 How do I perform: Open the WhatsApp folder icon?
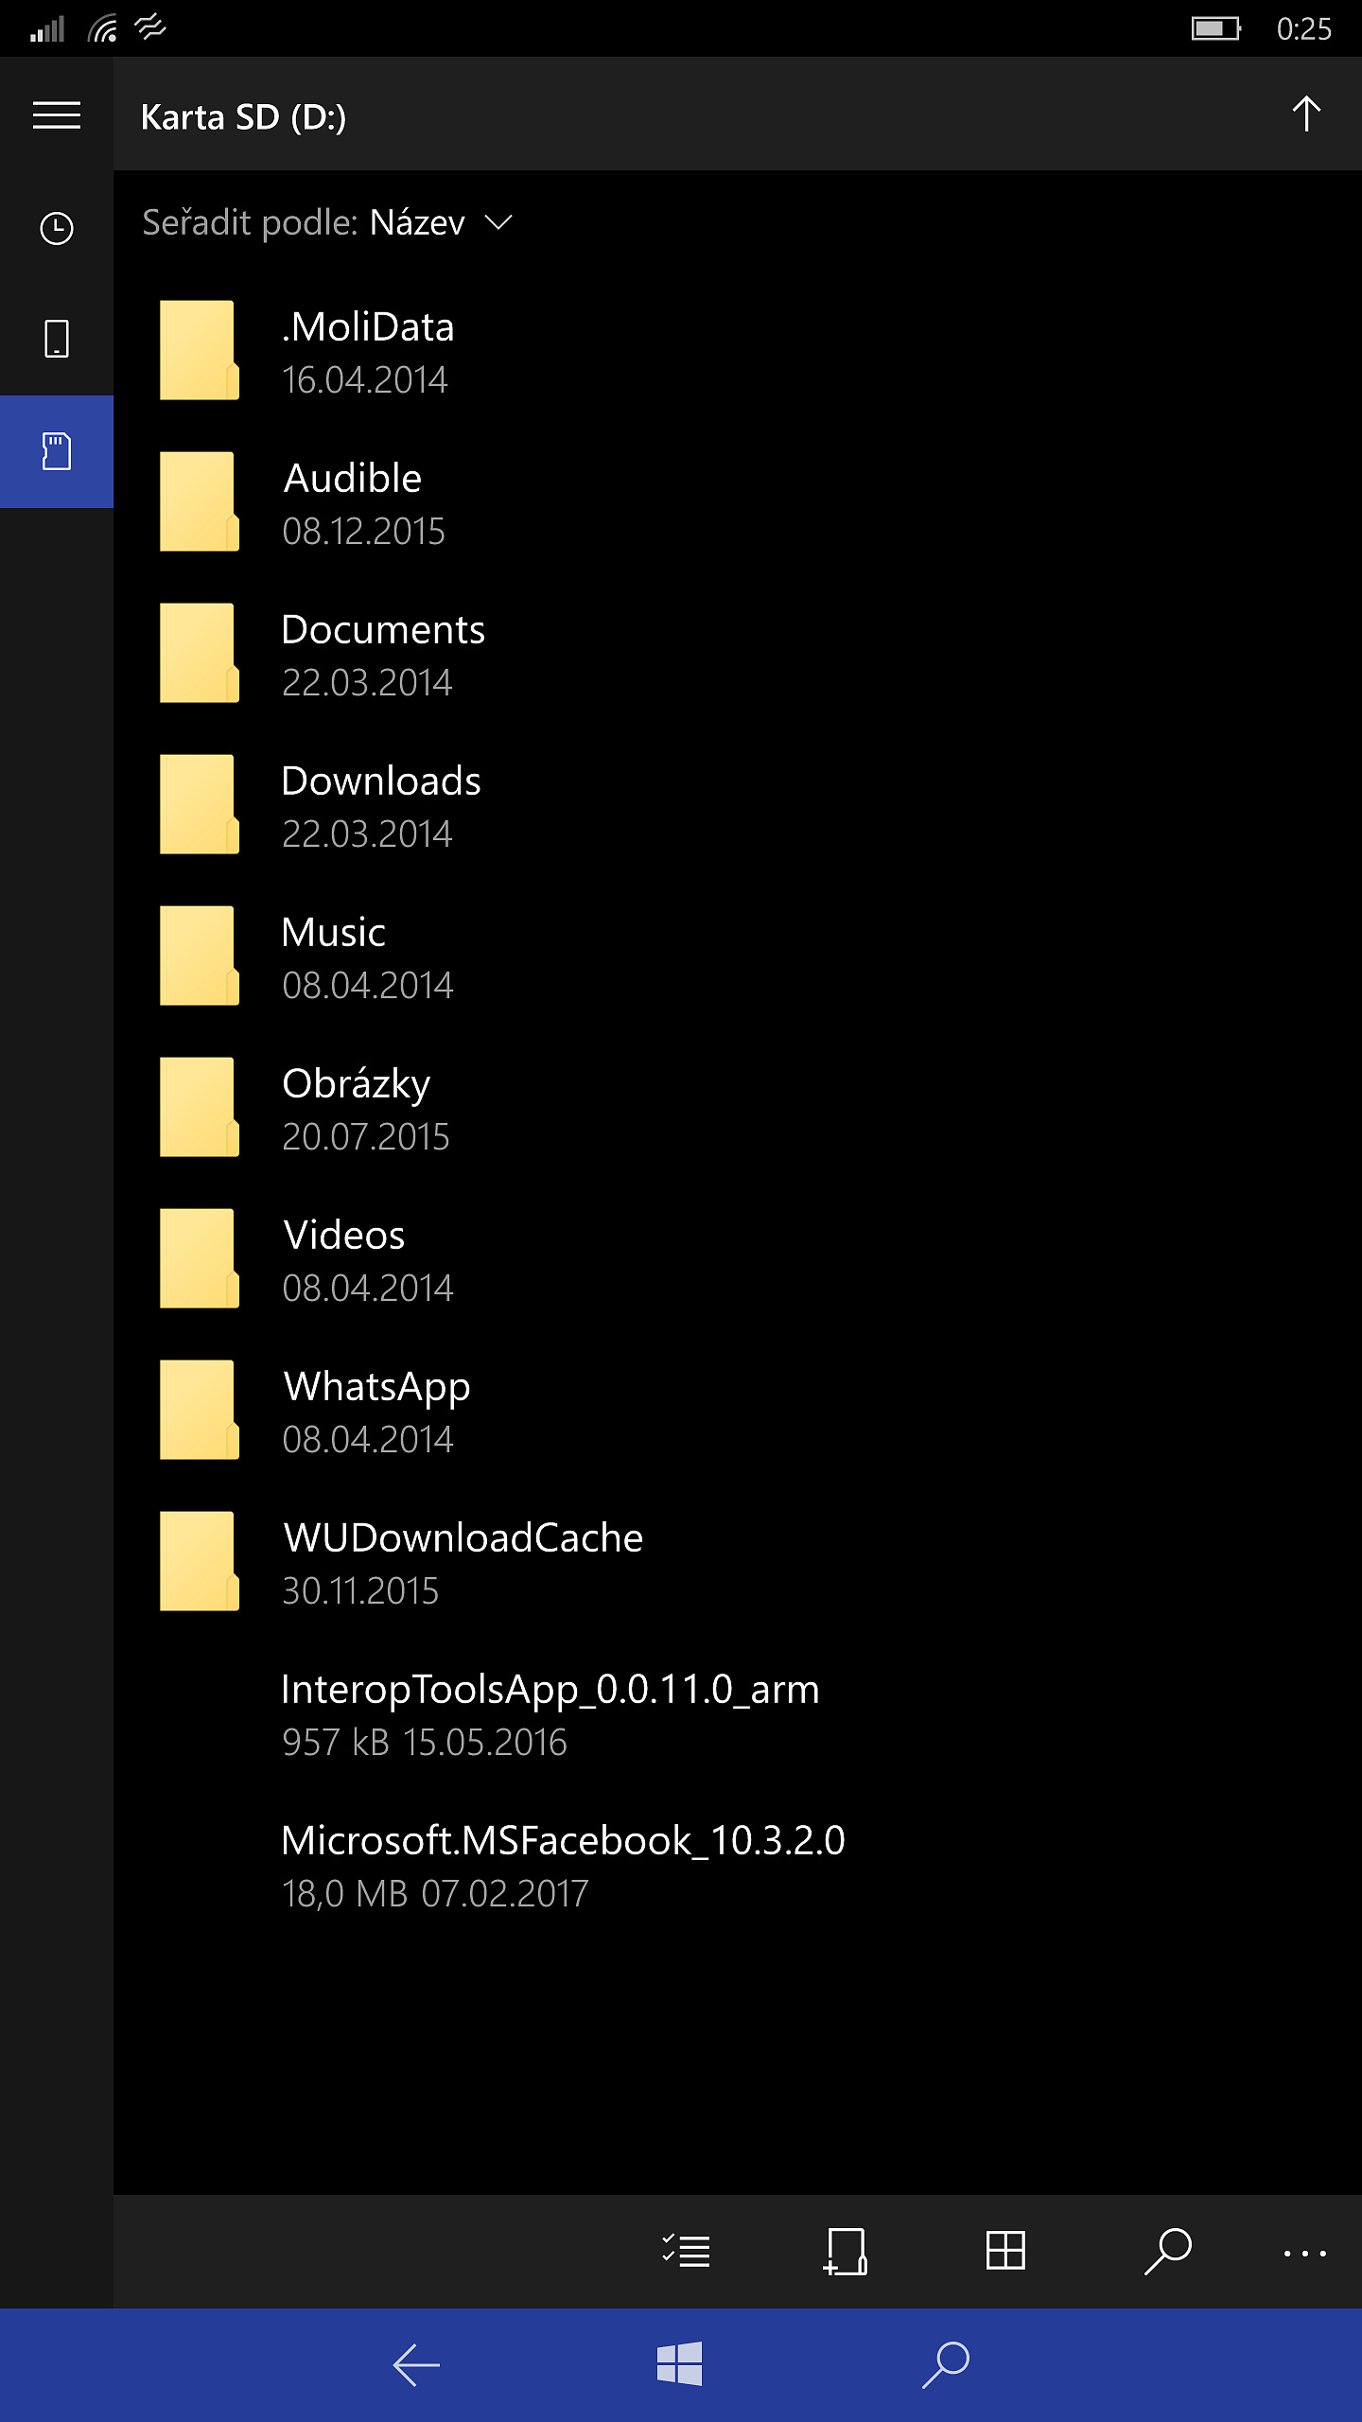click(x=199, y=1410)
